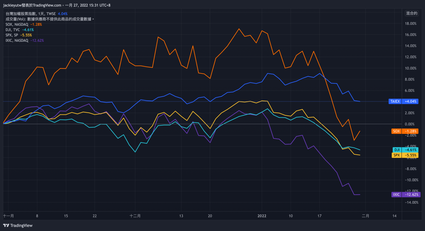Click the SPX, SP legend entry
Screen dimensions: 425x231
[x=12, y=35]
